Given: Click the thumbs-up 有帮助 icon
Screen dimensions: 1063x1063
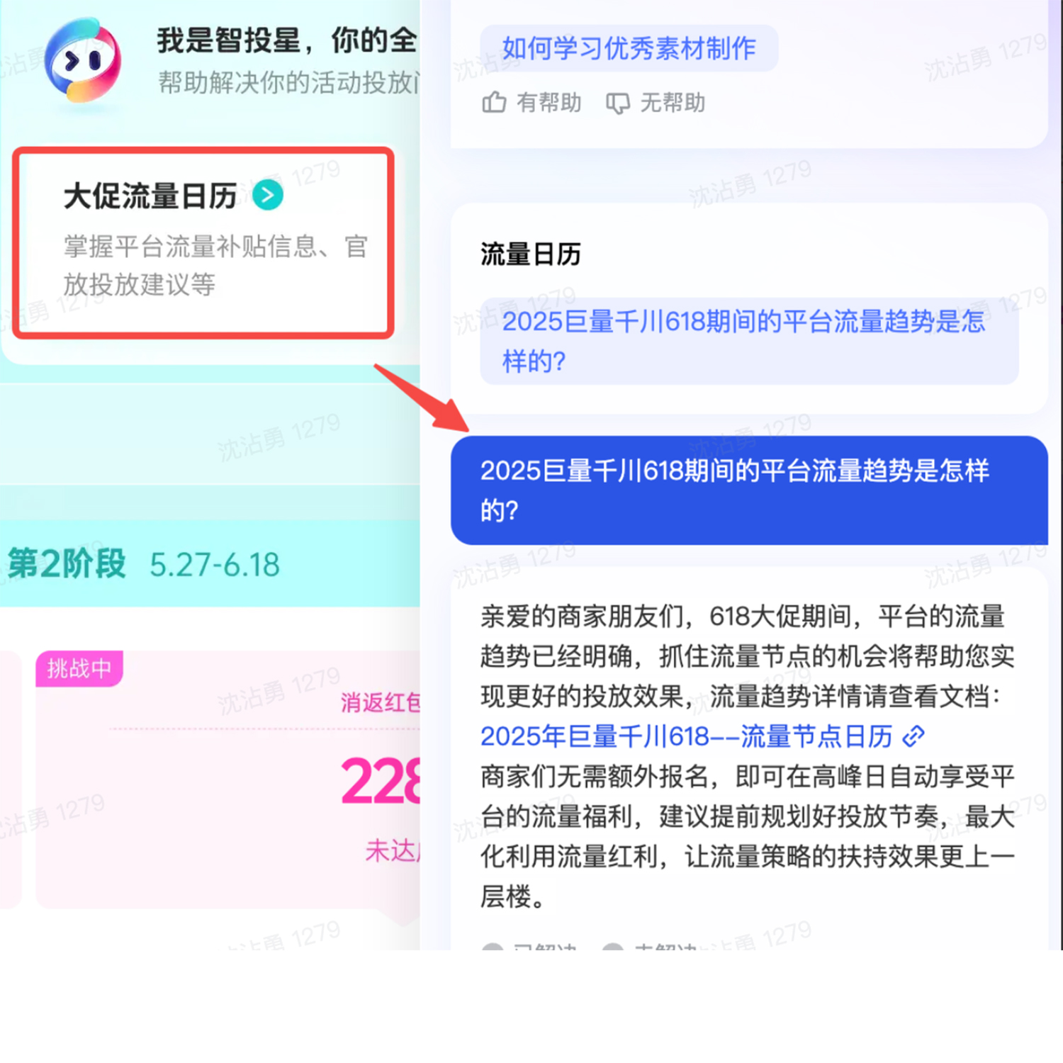Looking at the screenshot, I should point(494,103).
